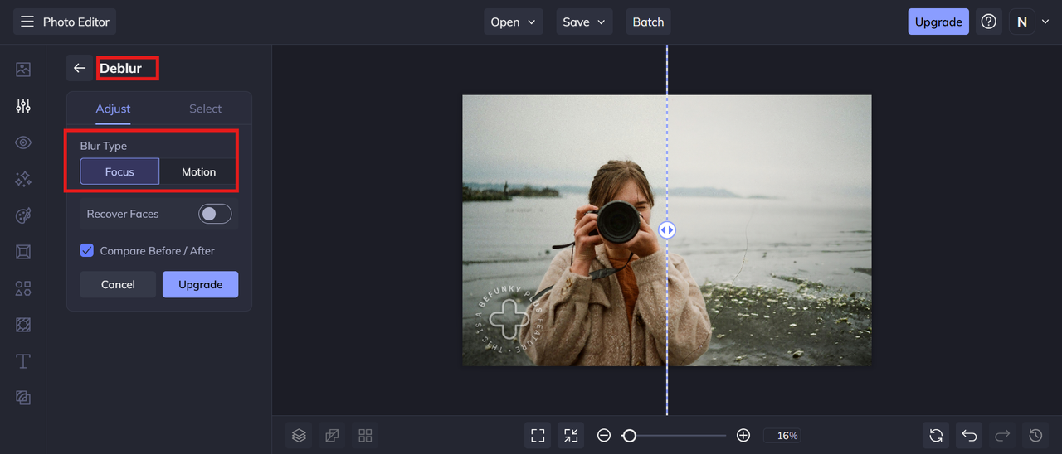
Task: Click the photo on the canvas
Action: (x=667, y=230)
